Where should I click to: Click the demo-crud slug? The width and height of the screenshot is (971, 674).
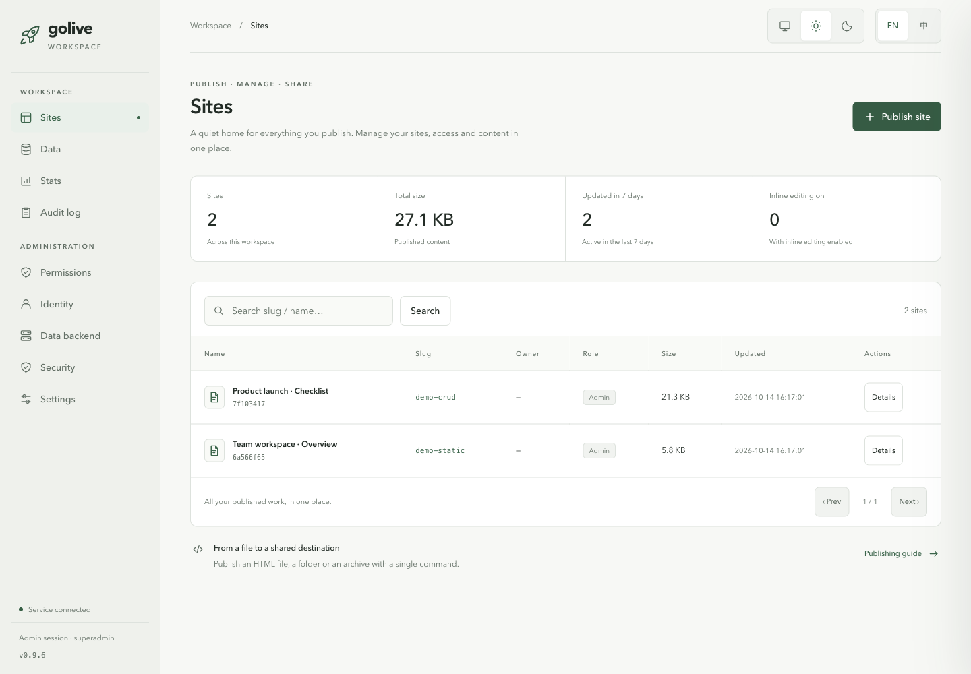pyautogui.click(x=436, y=398)
